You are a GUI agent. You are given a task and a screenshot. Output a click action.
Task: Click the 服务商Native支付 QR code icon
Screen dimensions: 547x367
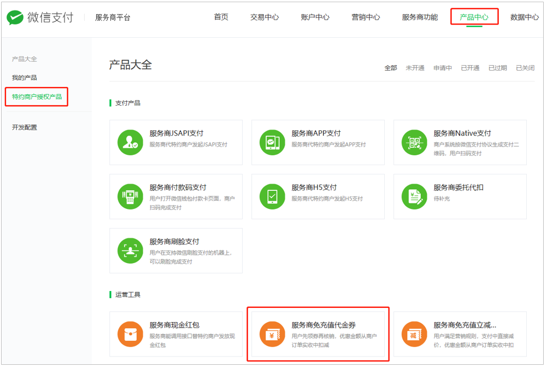414,142
